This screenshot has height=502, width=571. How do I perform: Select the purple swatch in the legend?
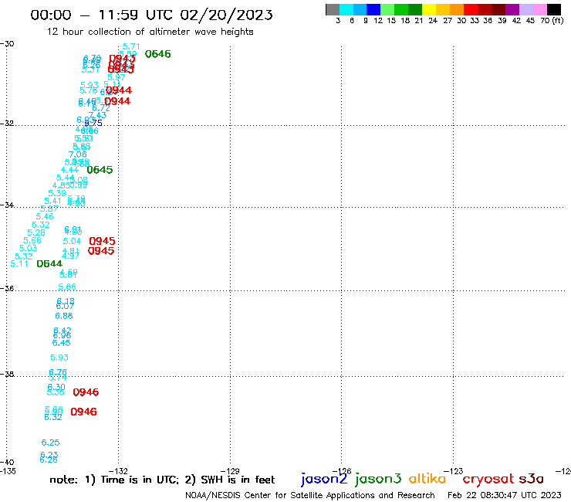click(x=512, y=9)
